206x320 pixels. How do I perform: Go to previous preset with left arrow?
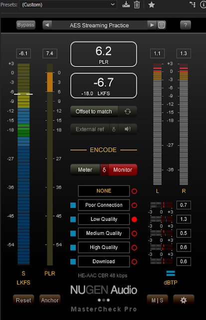click(47, 25)
